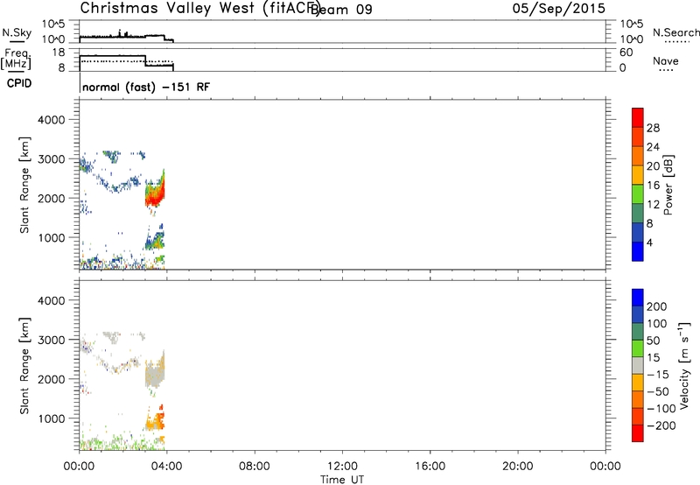Click the date '05/Sep/2015'
Viewport: 700px width, 485px height.
click(558, 9)
